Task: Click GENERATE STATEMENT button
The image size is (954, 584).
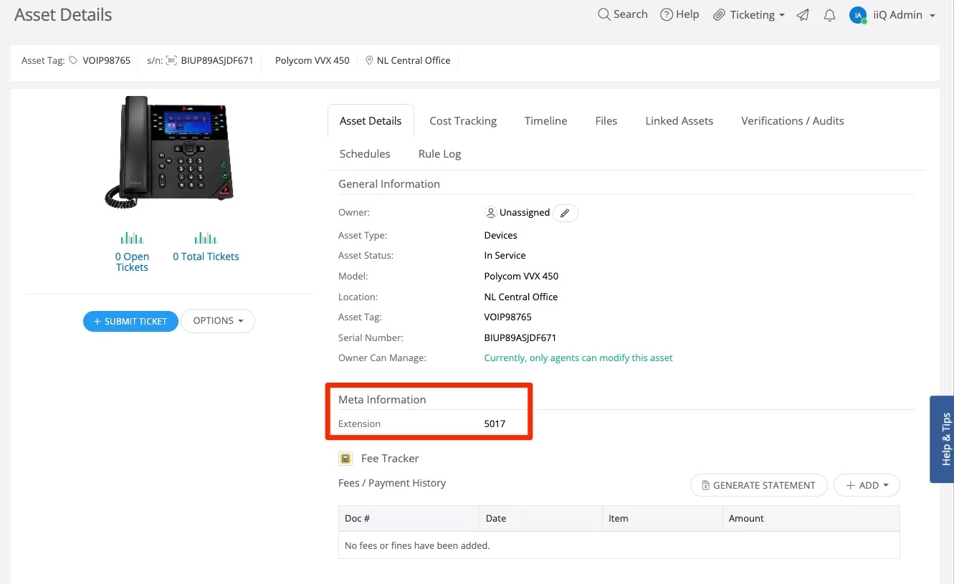Action: point(758,485)
